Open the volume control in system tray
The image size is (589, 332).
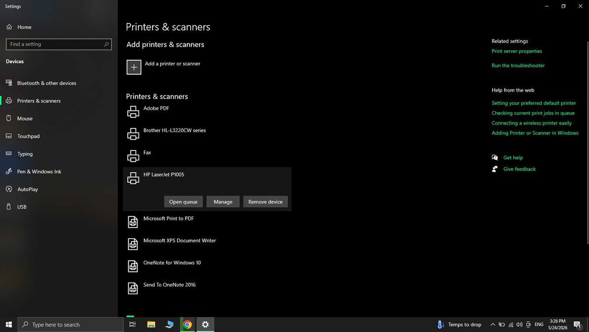(x=519, y=324)
